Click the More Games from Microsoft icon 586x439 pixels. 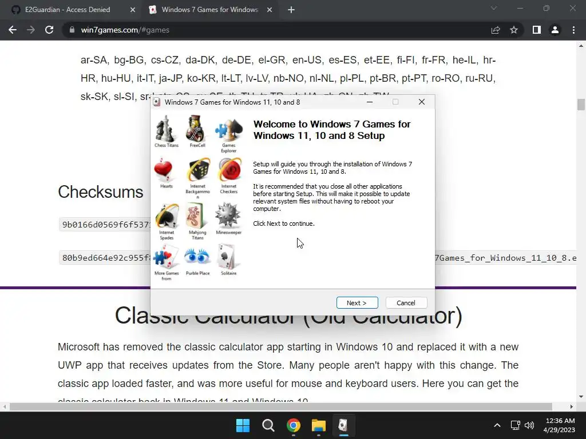(165, 257)
